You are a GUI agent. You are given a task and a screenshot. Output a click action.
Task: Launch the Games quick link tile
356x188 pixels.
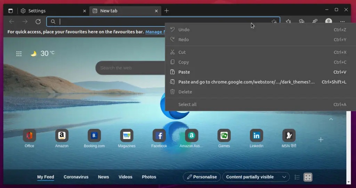coord(224,136)
